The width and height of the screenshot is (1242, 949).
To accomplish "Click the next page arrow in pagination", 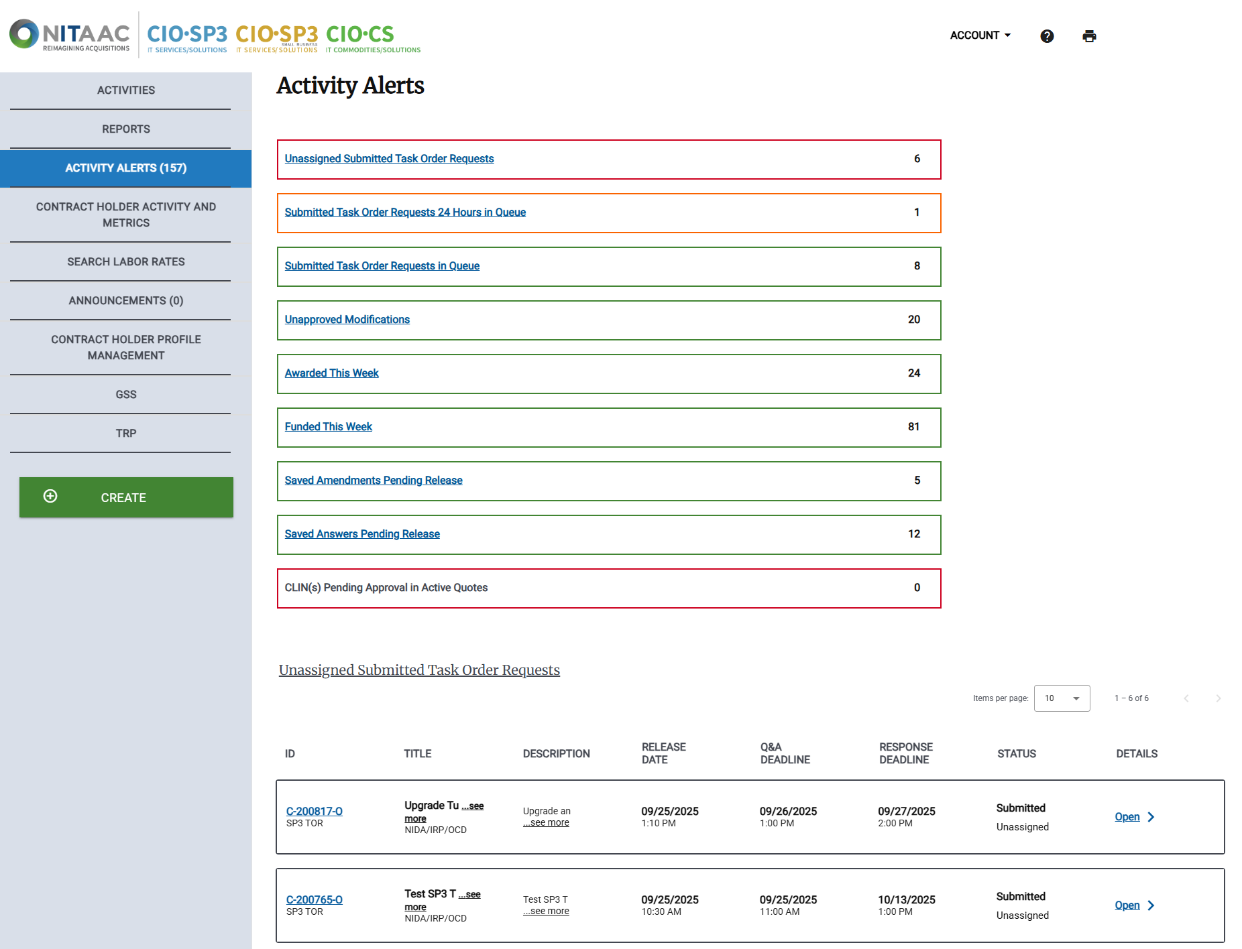I will coord(1219,698).
